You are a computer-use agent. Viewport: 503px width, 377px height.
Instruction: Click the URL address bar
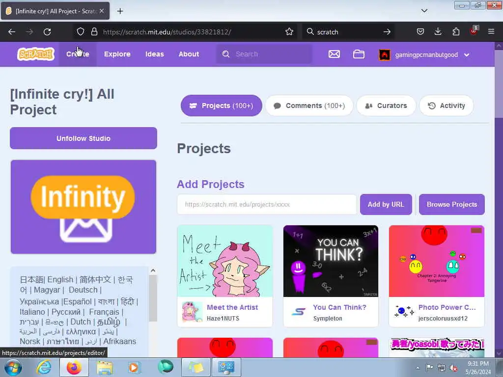tap(184, 32)
